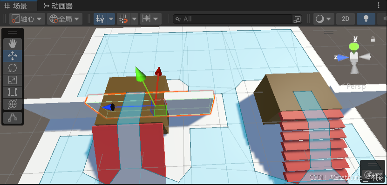Click the green Y-axis move arrow
The height and width of the screenshot is (185, 387).
[141, 74]
